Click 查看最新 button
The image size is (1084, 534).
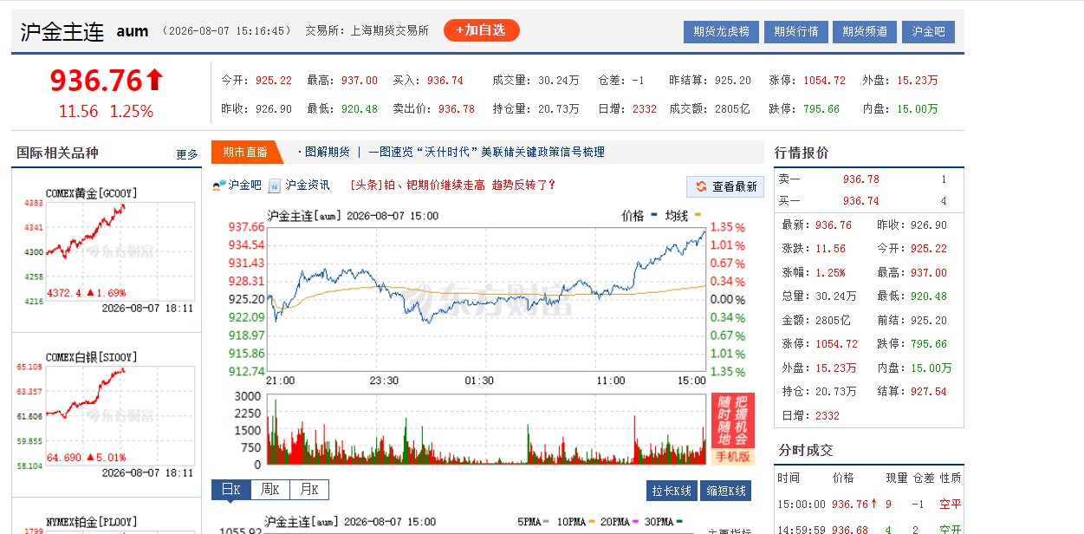[x=725, y=186]
